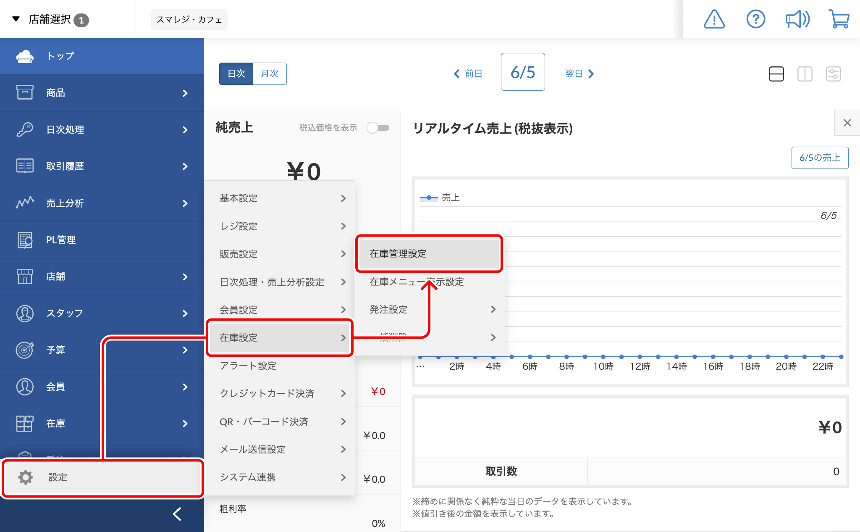Viewport: 860px width, 532px height.
Task: Go to 翌日 next day
Action: pos(579,74)
